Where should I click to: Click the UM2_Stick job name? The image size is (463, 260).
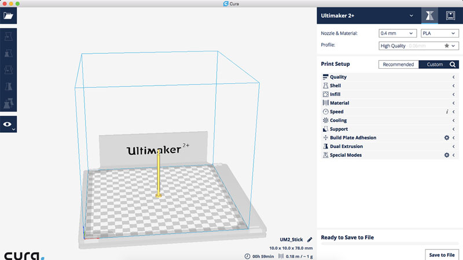291,240
